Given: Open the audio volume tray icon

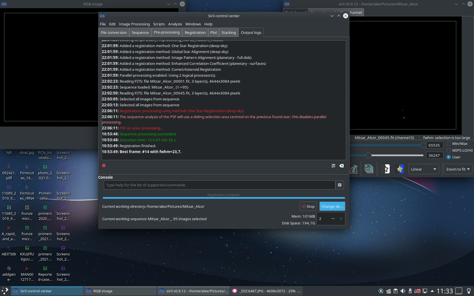Looking at the screenshot, I should tap(403, 291).
